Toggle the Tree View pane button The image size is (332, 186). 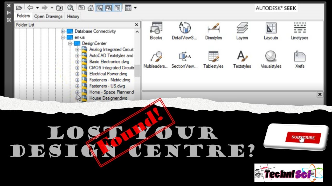[100, 8]
